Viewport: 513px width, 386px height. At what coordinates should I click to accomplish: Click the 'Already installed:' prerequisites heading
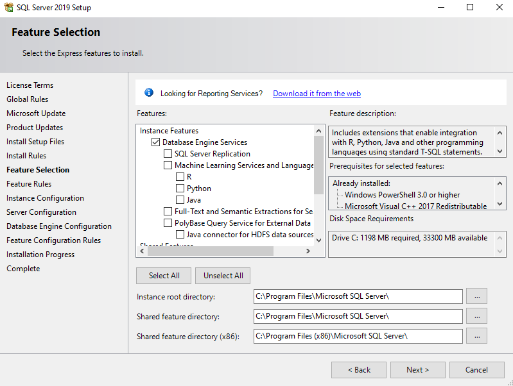click(361, 183)
